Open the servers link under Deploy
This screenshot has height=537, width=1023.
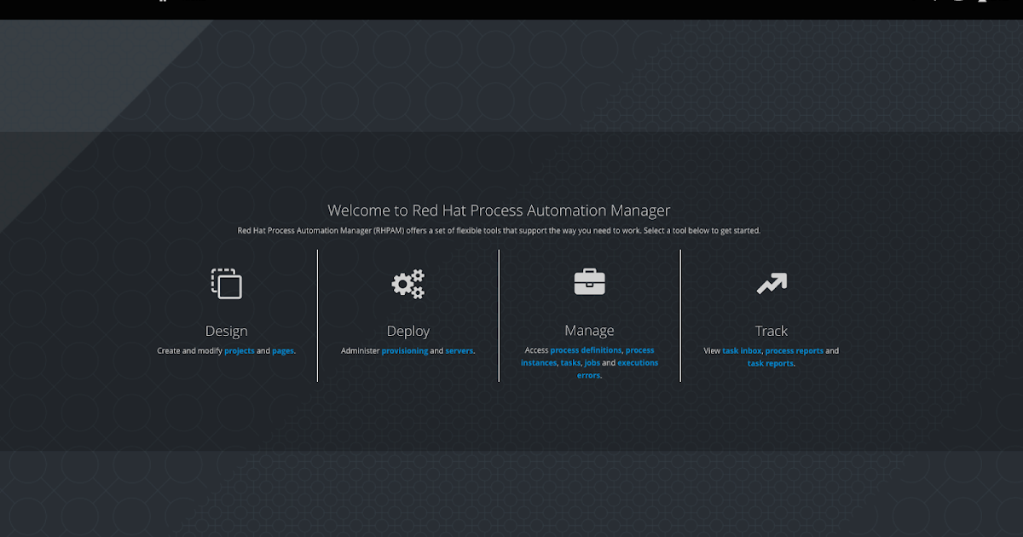tap(459, 350)
